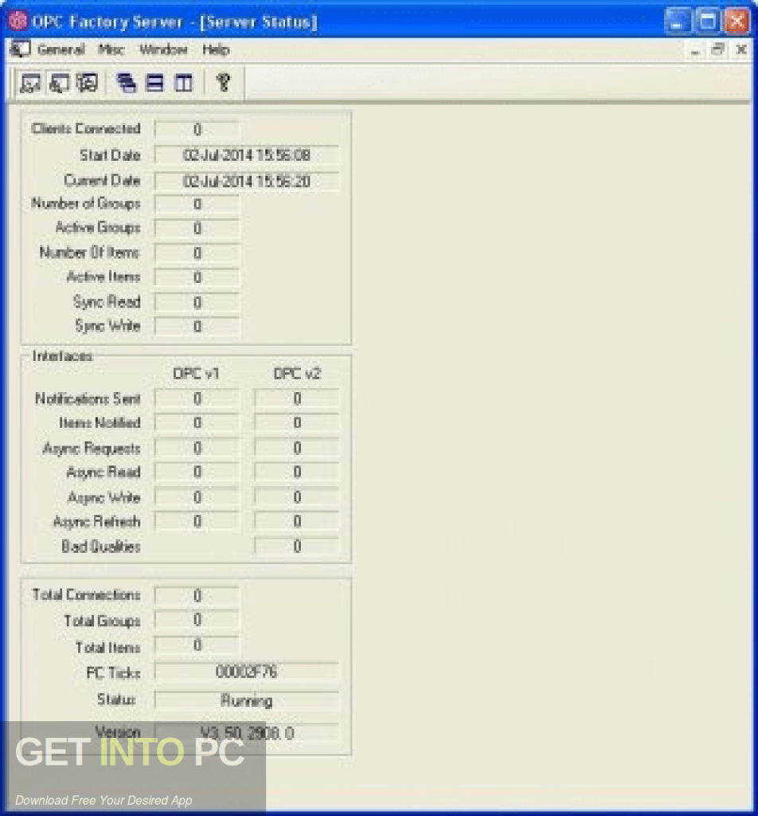Select Async Requests value under OPC v1
758x816 pixels.
click(197, 448)
